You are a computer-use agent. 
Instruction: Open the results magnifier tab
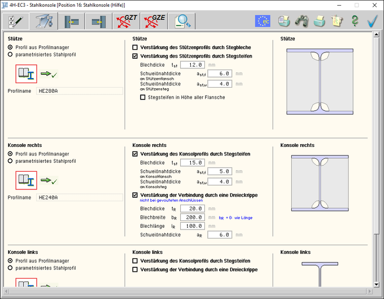click(x=183, y=21)
